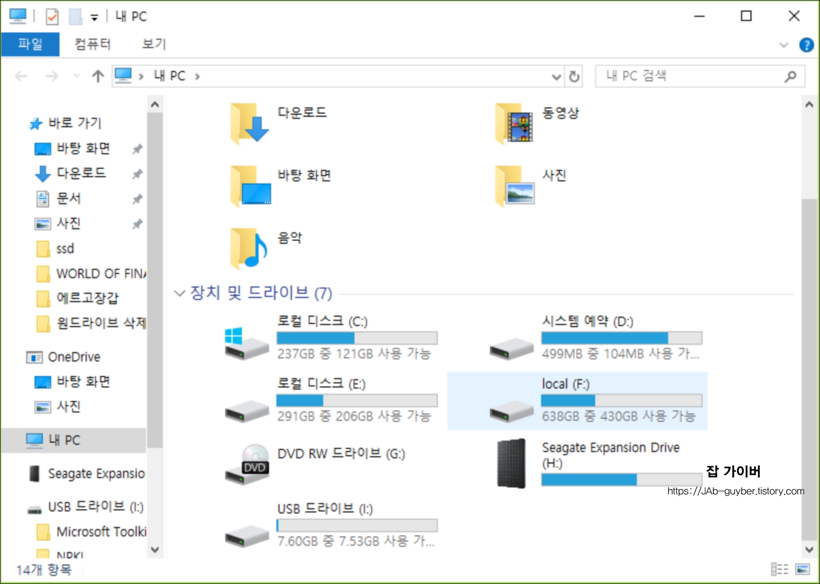Click the 237GB 중 121GB 사용 가능 text

pos(354,354)
